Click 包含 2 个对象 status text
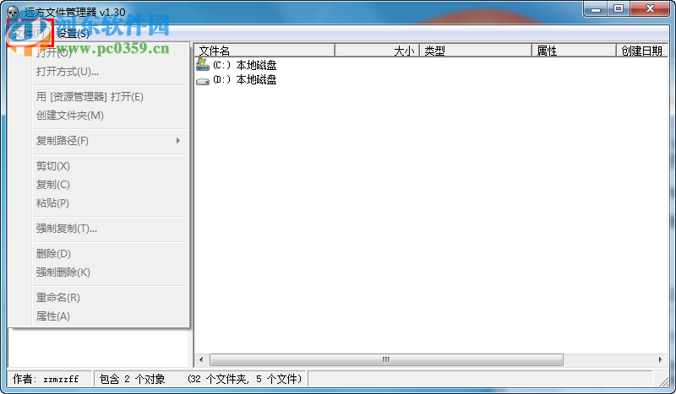Viewport: 676px width, 394px height. [132, 379]
